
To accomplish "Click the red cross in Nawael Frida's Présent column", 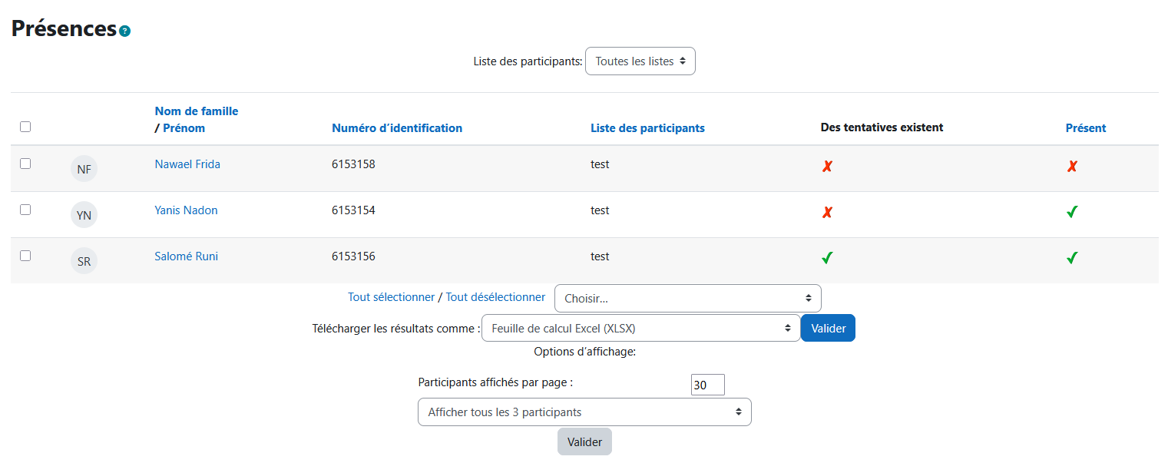I will 1072,166.
